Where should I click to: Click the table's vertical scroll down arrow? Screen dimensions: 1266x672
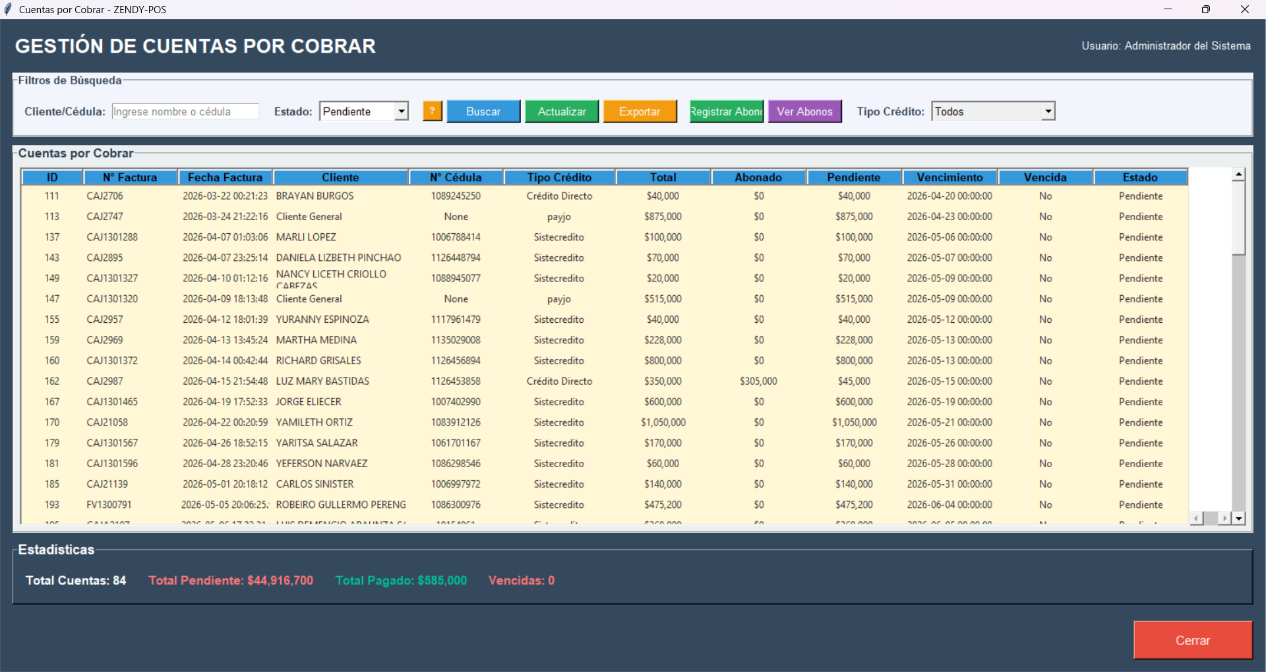coord(1239,518)
